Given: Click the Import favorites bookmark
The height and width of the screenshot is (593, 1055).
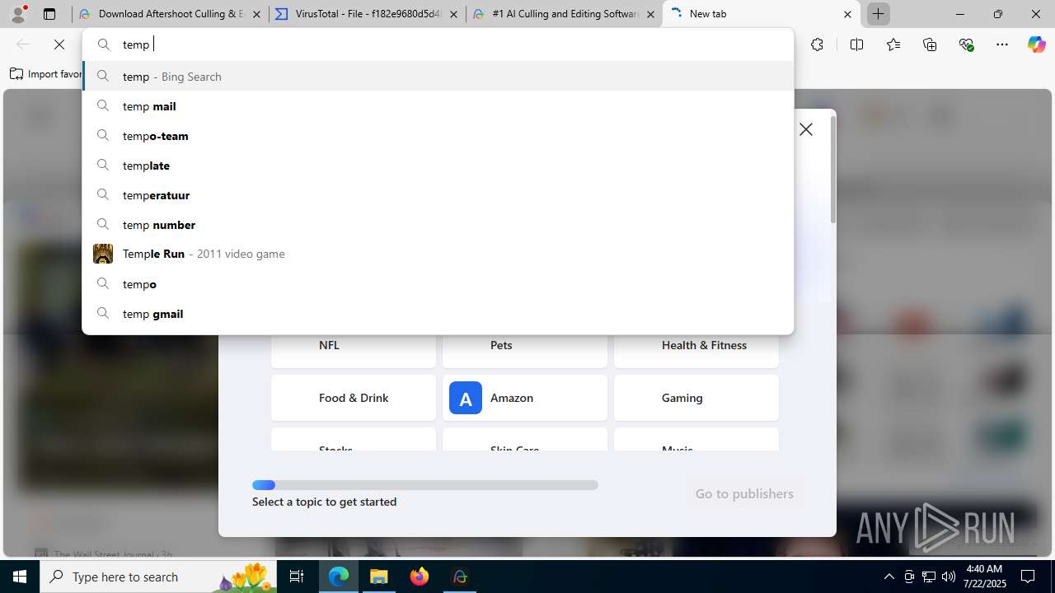Looking at the screenshot, I should [x=46, y=74].
